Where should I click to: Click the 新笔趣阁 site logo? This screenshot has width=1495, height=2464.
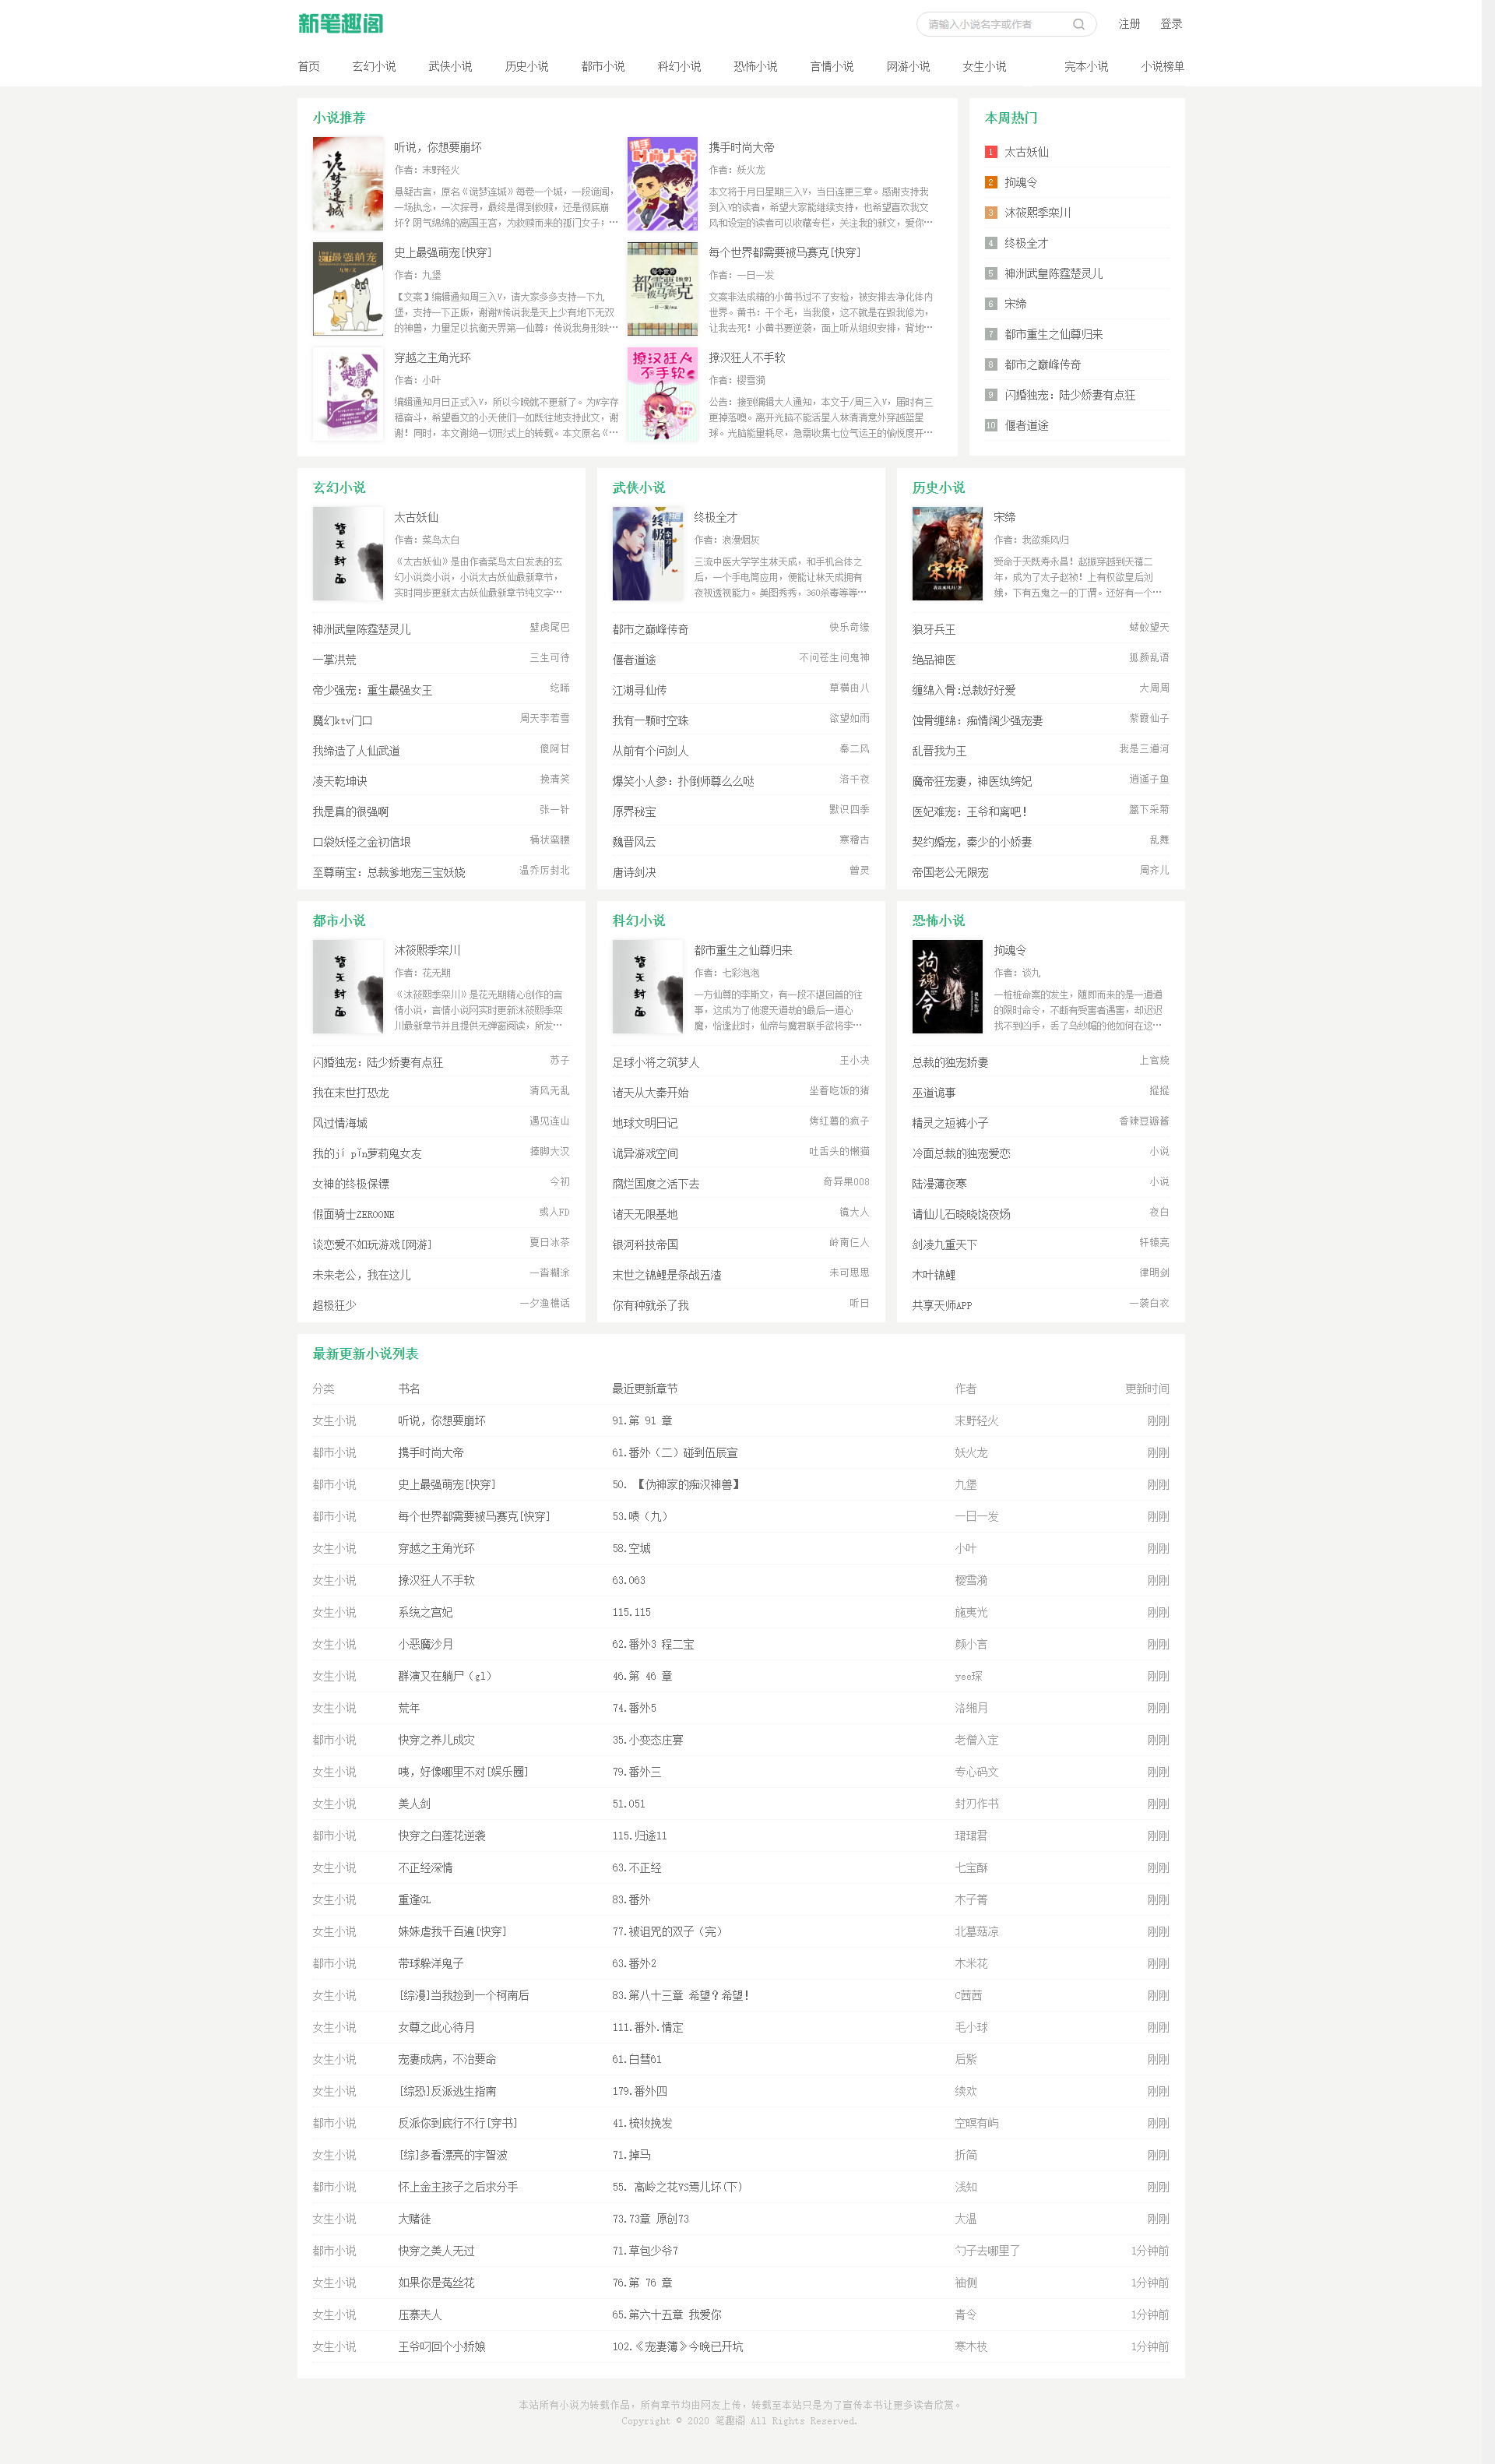pos(340,23)
